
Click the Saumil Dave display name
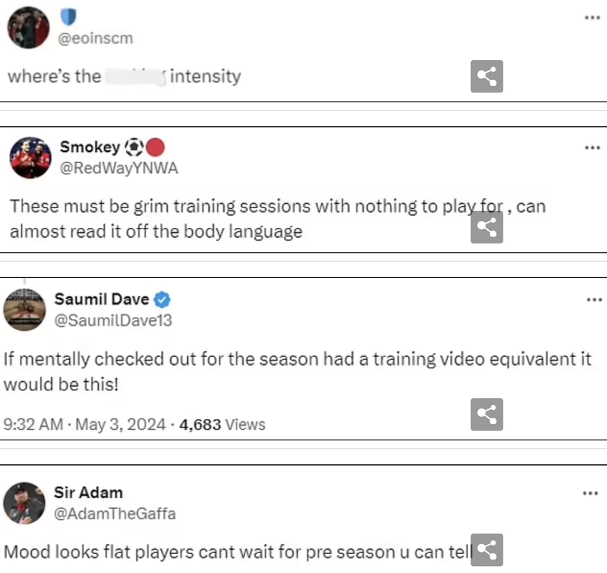(102, 299)
